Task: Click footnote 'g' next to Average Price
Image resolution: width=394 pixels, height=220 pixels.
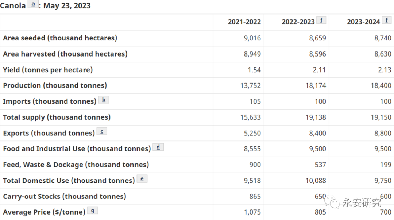Action: (x=92, y=211)
